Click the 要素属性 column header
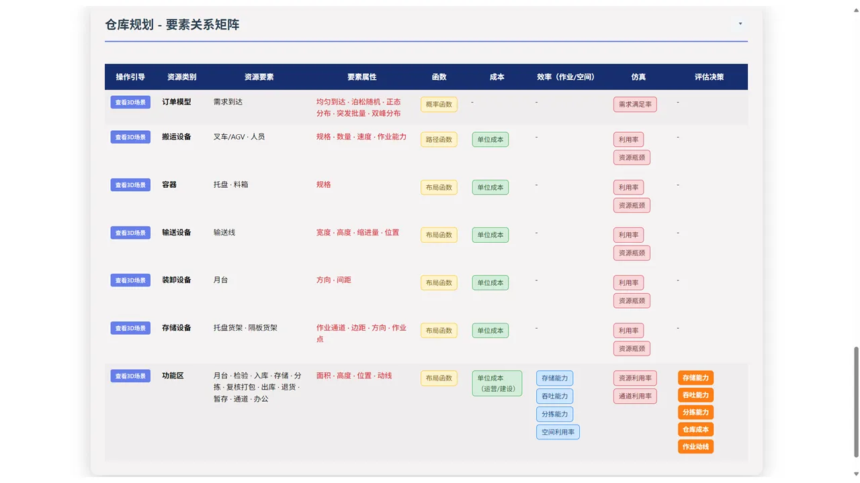The height and width of the screenshot is (483, 860). coord(361,77)
